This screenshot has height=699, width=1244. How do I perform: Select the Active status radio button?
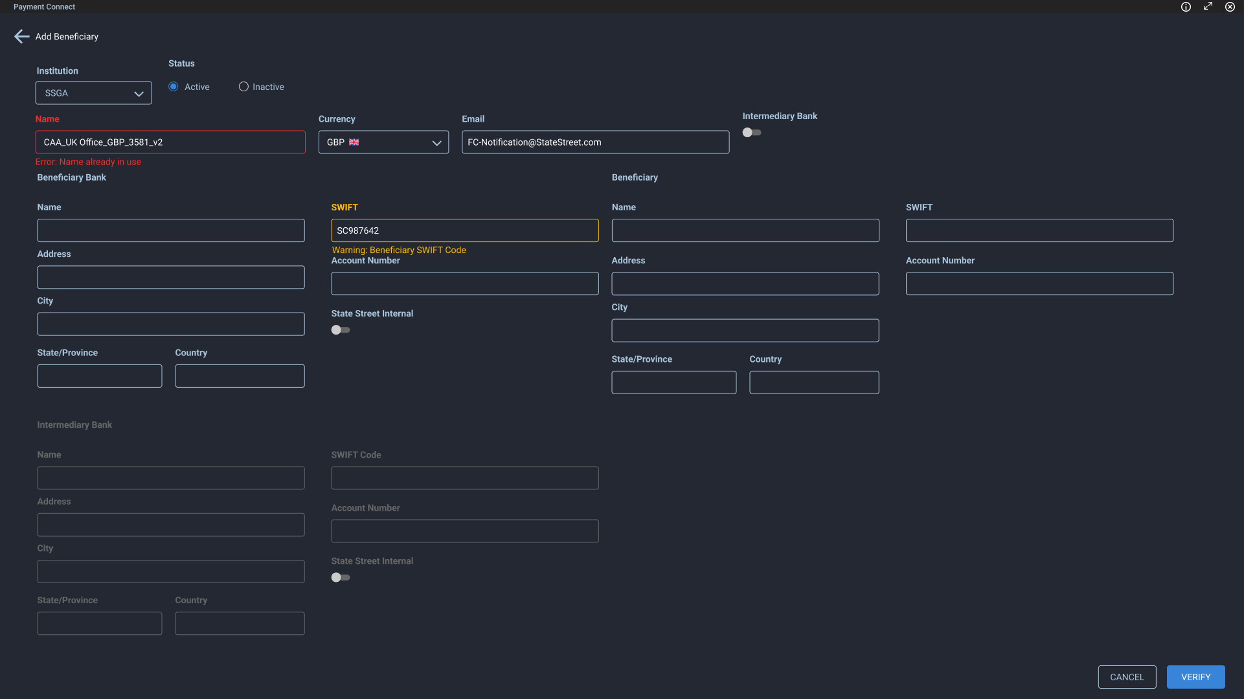(x=174, y=87)
